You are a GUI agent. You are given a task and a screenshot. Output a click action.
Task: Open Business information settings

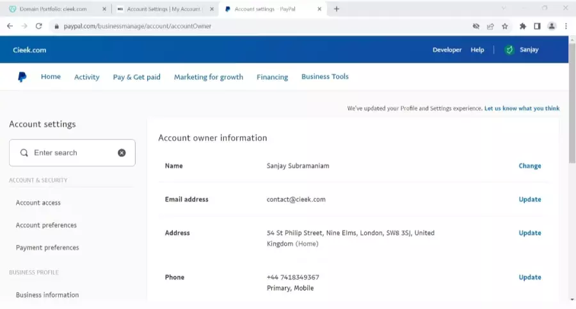47,295
